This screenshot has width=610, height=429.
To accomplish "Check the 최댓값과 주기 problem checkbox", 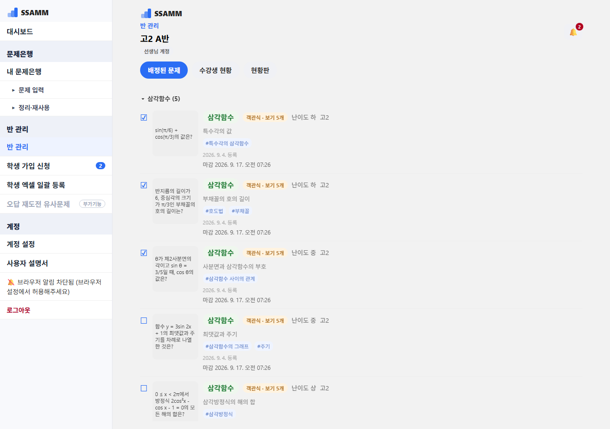I will pyautogui.click(x=144, y=320).
